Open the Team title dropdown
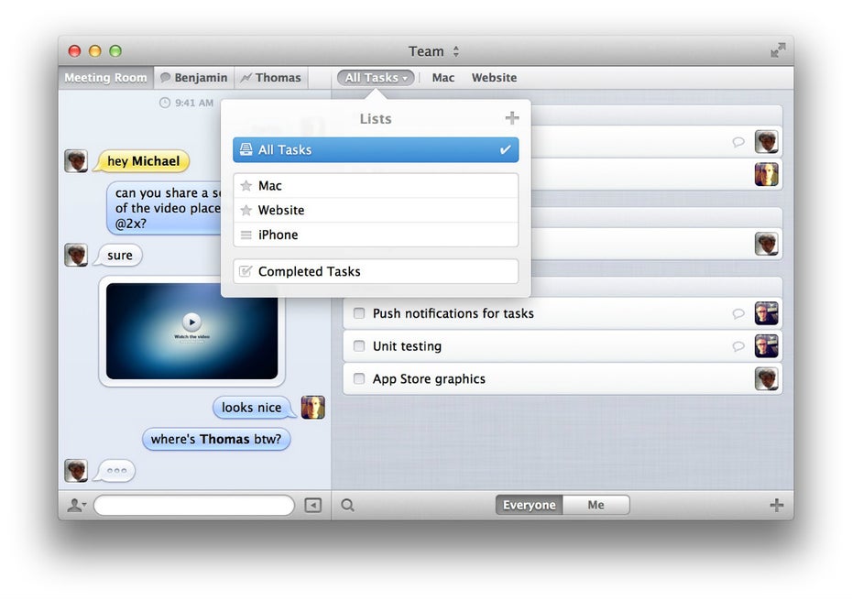 433,51
